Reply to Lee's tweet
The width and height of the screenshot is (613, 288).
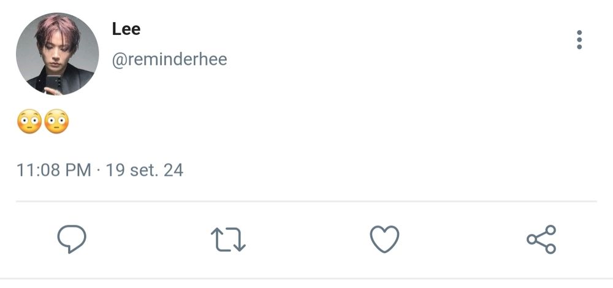pyautogui.click(x=72, y=239)
